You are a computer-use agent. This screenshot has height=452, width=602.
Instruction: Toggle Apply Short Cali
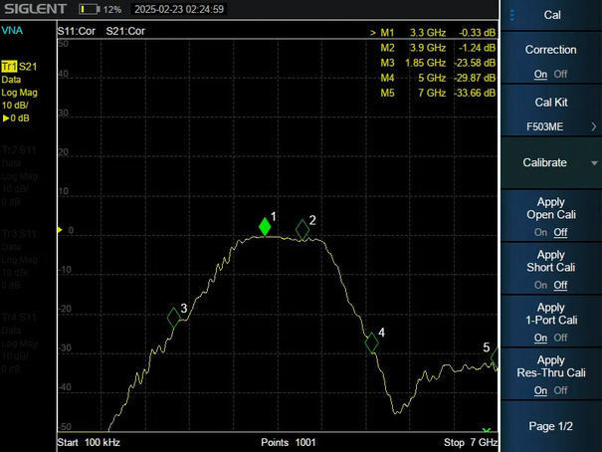click(x=551, y=269)
